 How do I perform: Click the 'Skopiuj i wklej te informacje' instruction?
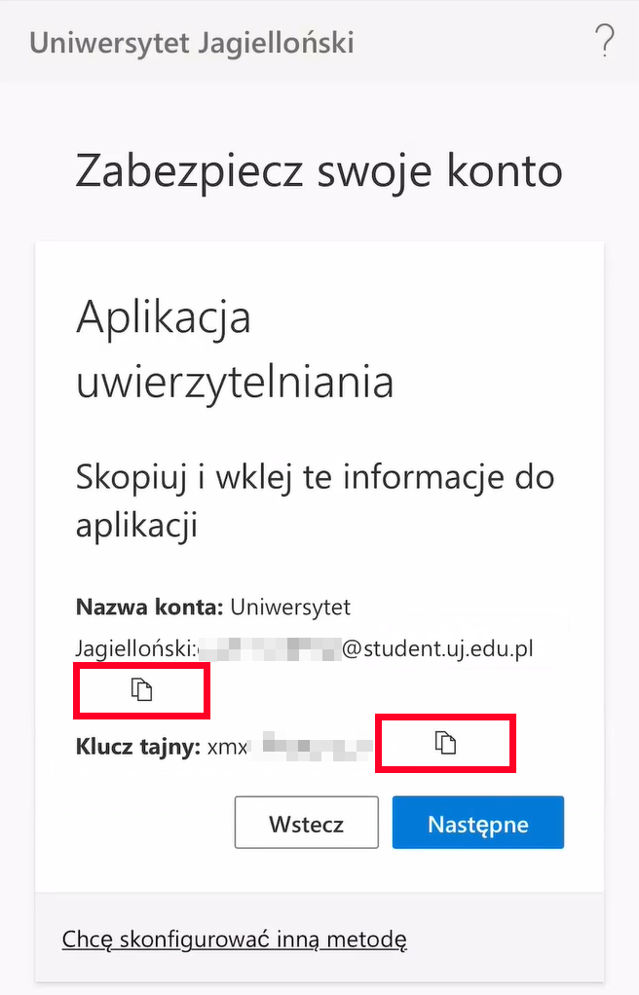pyautogui.click(x=315, y=501)
